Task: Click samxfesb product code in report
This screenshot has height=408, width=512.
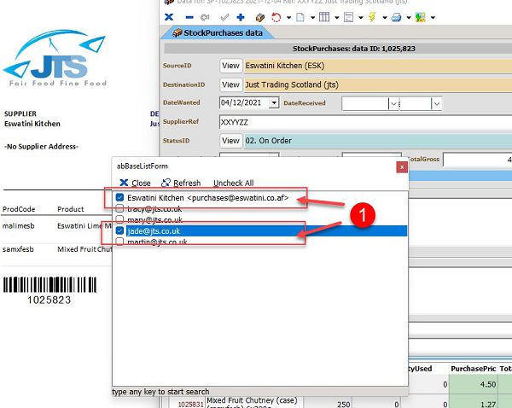Action: click(18, 249)
